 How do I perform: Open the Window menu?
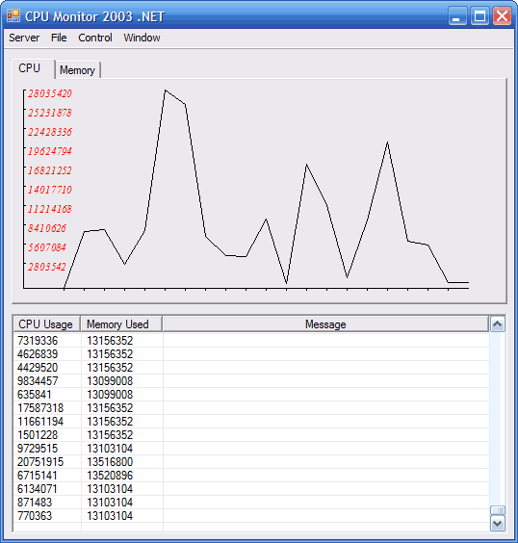(142, 38)
